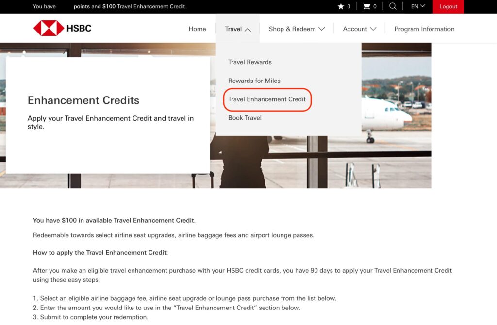Expand the Account dropdown menu
The height and width of the screenshot is (325, 497).
click(x=359, y=29)
